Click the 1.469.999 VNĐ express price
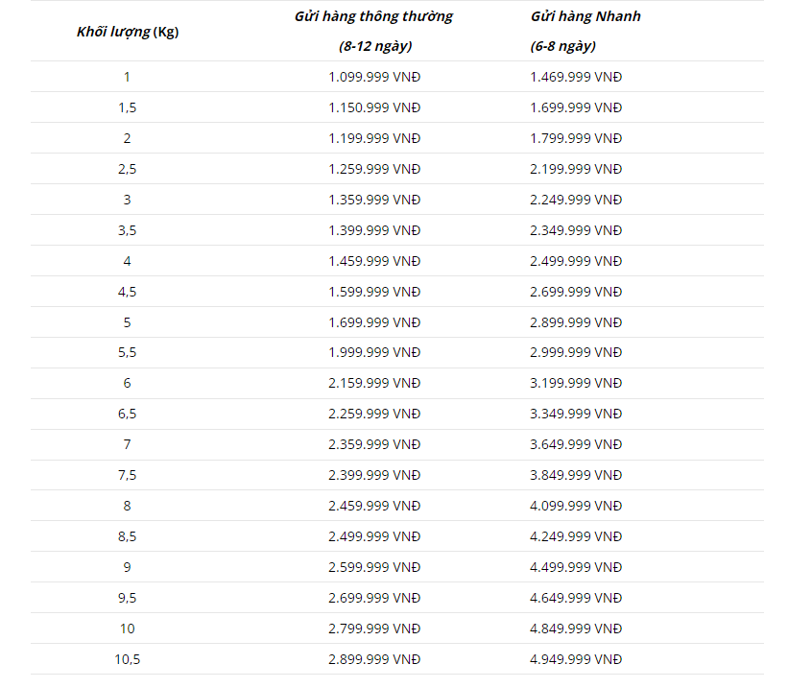Image resolution: width=788 pixels, height=688 pixels. [x=576, y=77]
